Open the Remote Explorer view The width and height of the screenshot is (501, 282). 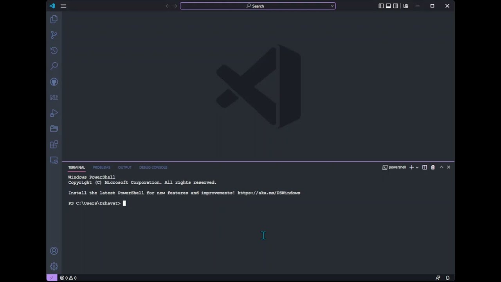[x=54, y=160]
